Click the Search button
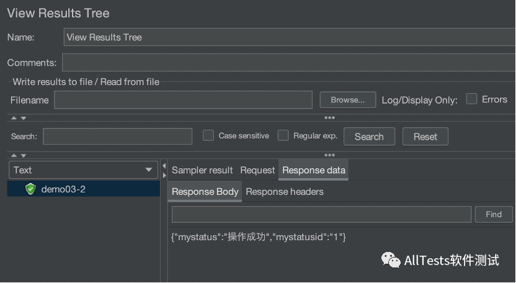The height and width of the screenshot is (283, 516). coord(369,137)
